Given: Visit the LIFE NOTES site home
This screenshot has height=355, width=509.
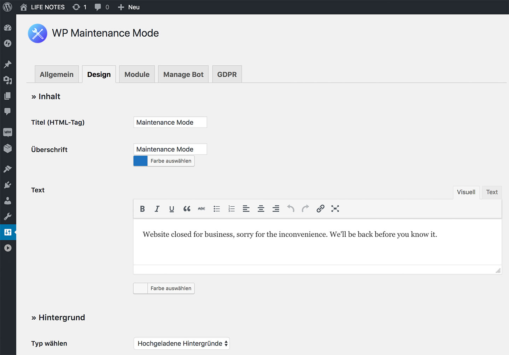Looking at the screenshot, I should 42,7.
